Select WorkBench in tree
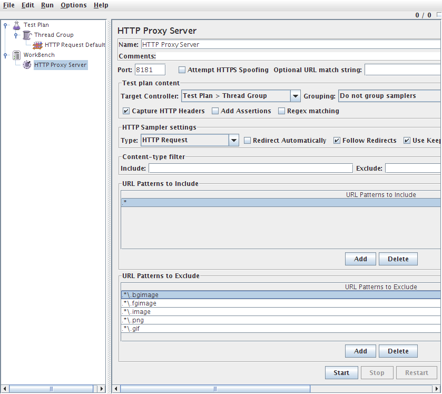Image resolution: width=442 pixels, height=394 pixels. coord(39,55)
